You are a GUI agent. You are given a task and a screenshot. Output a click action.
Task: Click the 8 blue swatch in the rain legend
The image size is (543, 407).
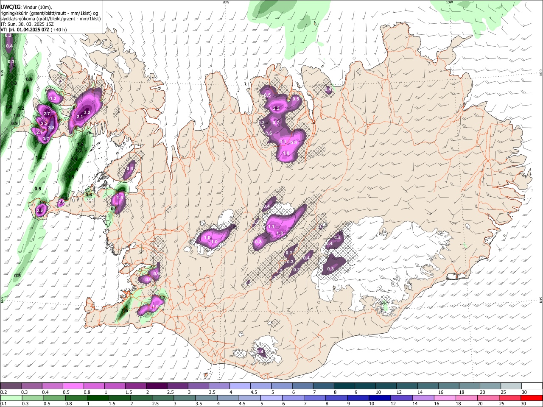coord(336,398)
